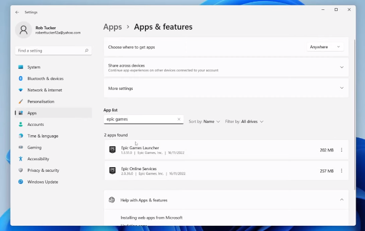
Task: Select Network & internet wifi icon
Action: tap(21, 90)
